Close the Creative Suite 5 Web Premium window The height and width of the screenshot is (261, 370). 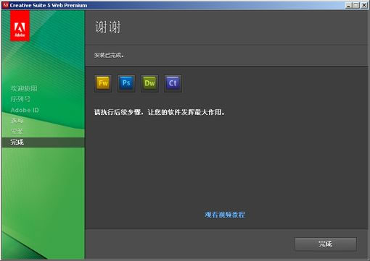364,5
